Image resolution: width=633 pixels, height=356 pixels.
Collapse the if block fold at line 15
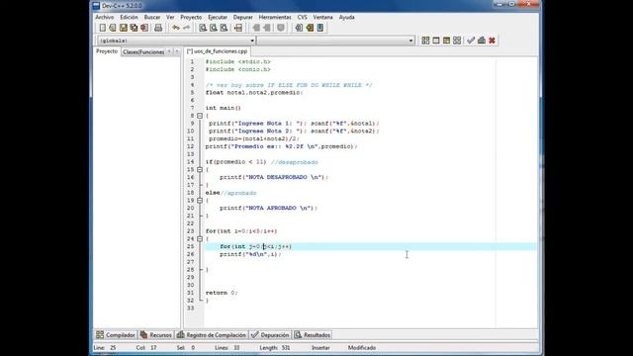click(x=200, y=170)
